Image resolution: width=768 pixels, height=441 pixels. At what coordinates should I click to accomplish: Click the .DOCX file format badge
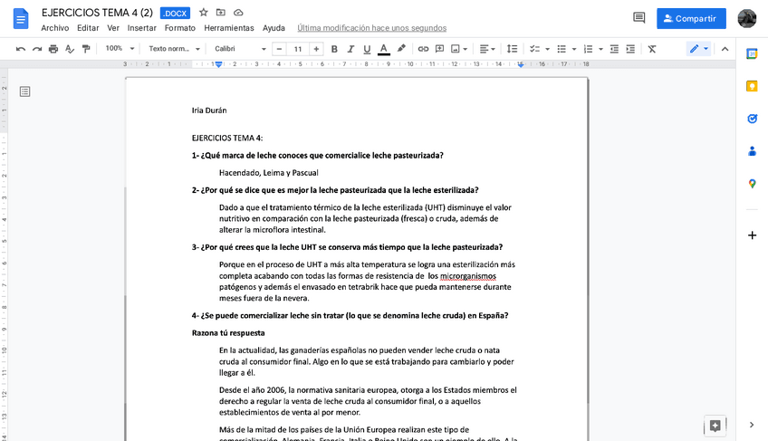pos(175,14)
